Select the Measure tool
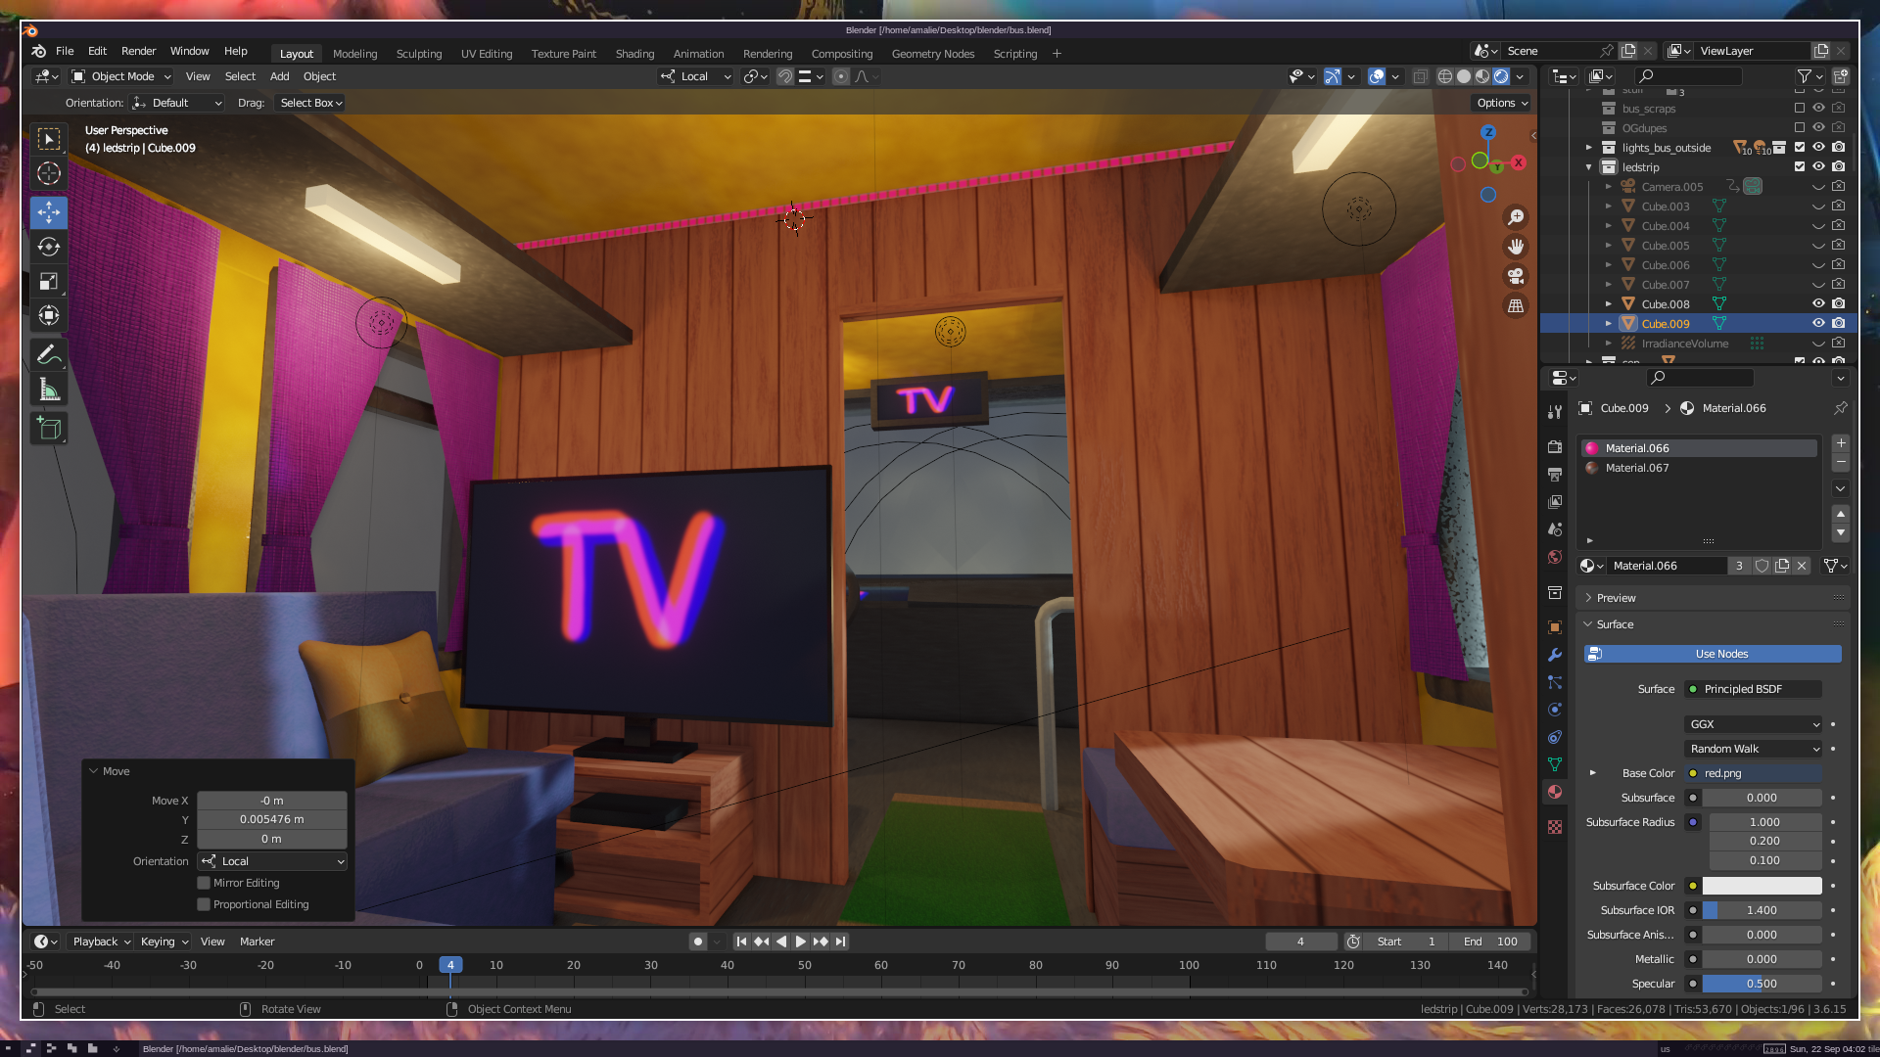1880x1057 pixels. tap(49, 391)
